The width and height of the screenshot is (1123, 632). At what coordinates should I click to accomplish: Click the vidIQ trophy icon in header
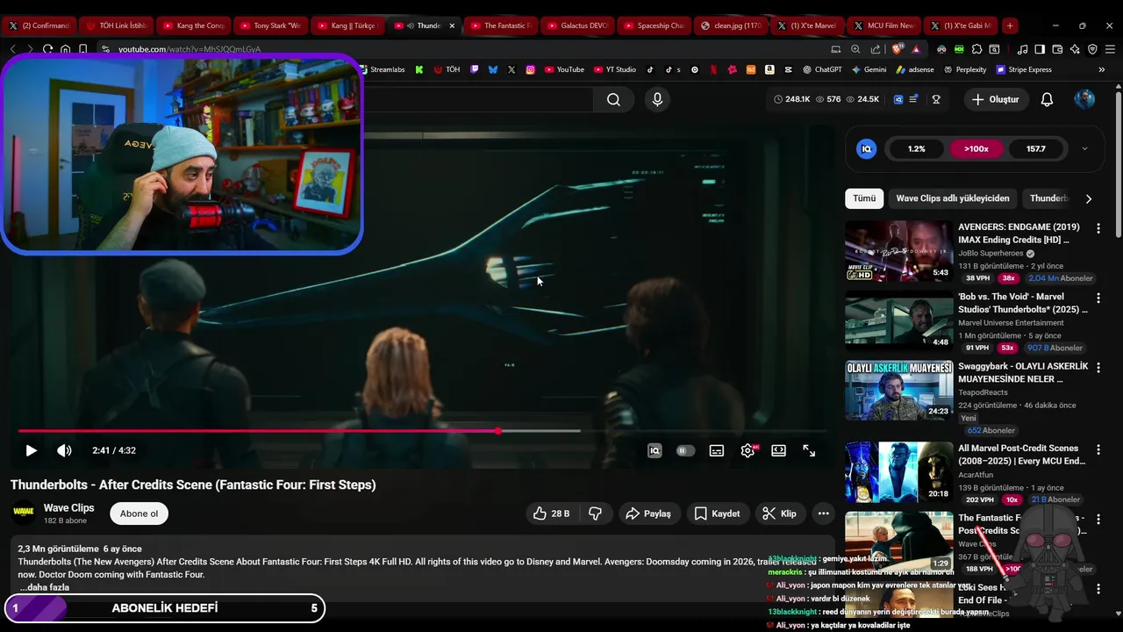[x=936, y=99]
